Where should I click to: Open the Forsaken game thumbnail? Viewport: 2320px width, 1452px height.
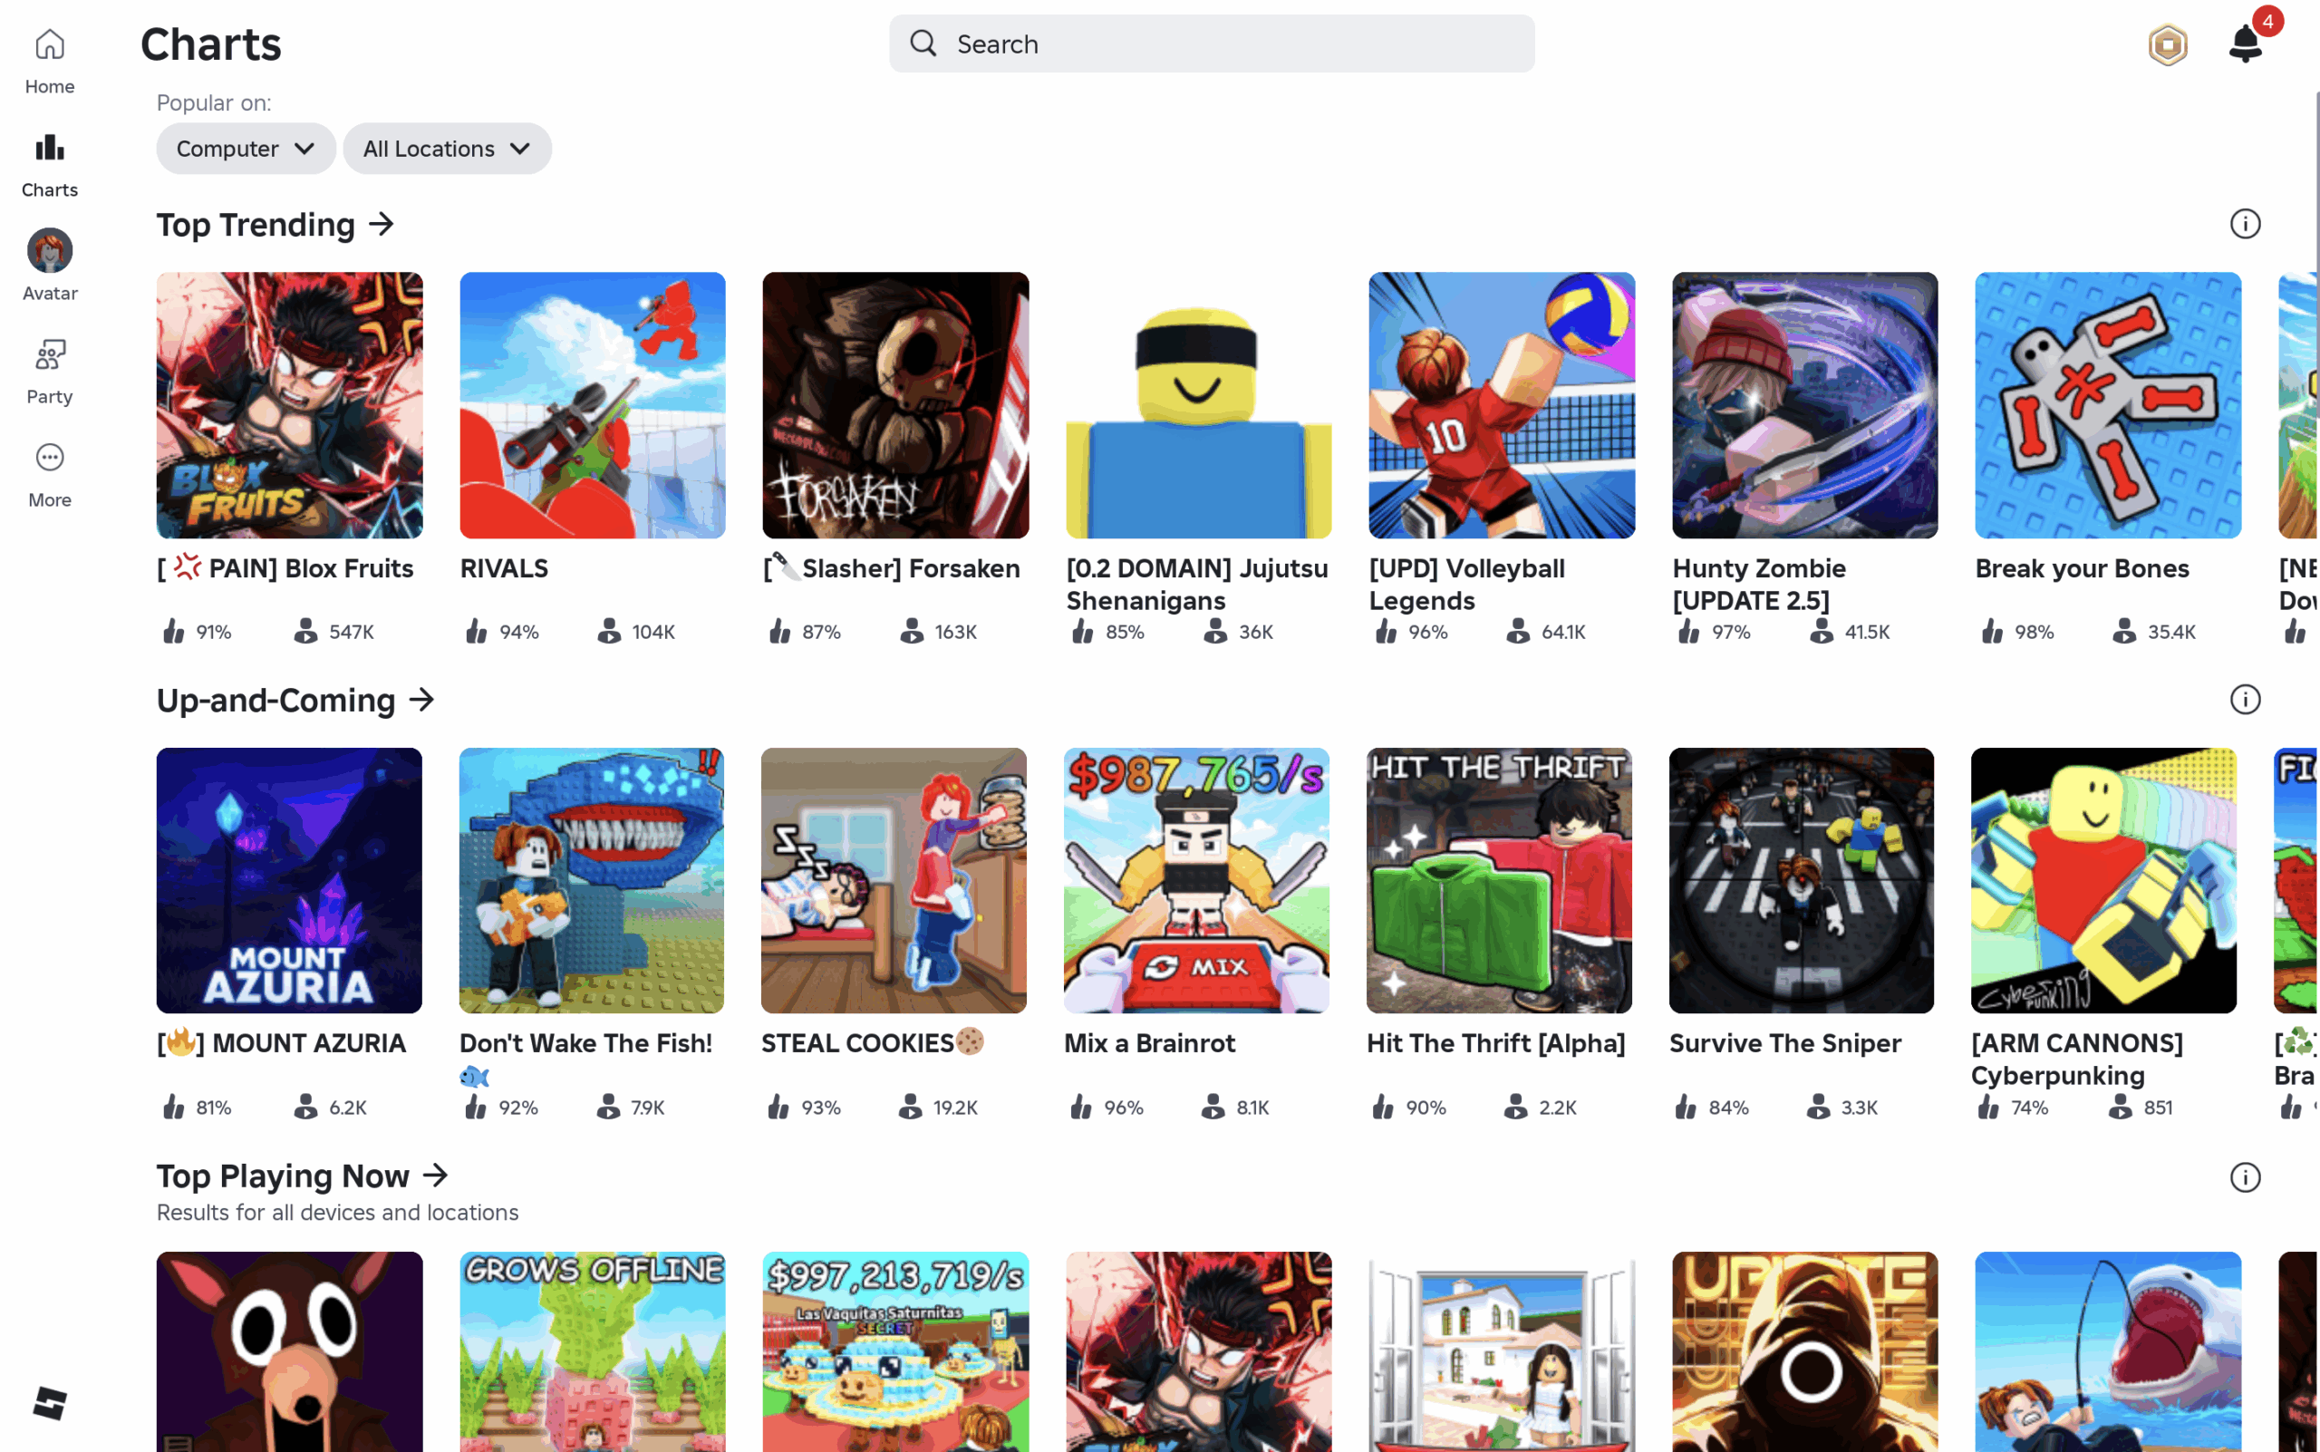coord(896,405)
